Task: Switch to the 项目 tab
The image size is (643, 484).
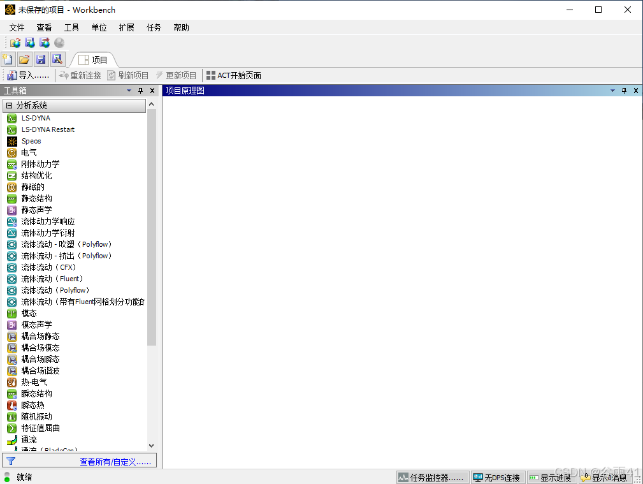Action: click(x=94, y=60)
